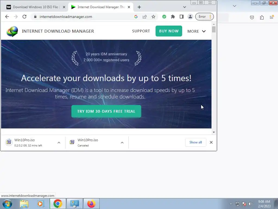Click the ISO file icon of canceled download
Viewport: 278px width, 209px height.
pyautogui.click(x=72, y=142)
